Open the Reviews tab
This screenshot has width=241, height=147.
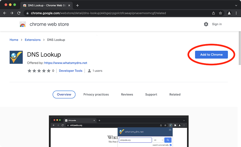[127, 94]
